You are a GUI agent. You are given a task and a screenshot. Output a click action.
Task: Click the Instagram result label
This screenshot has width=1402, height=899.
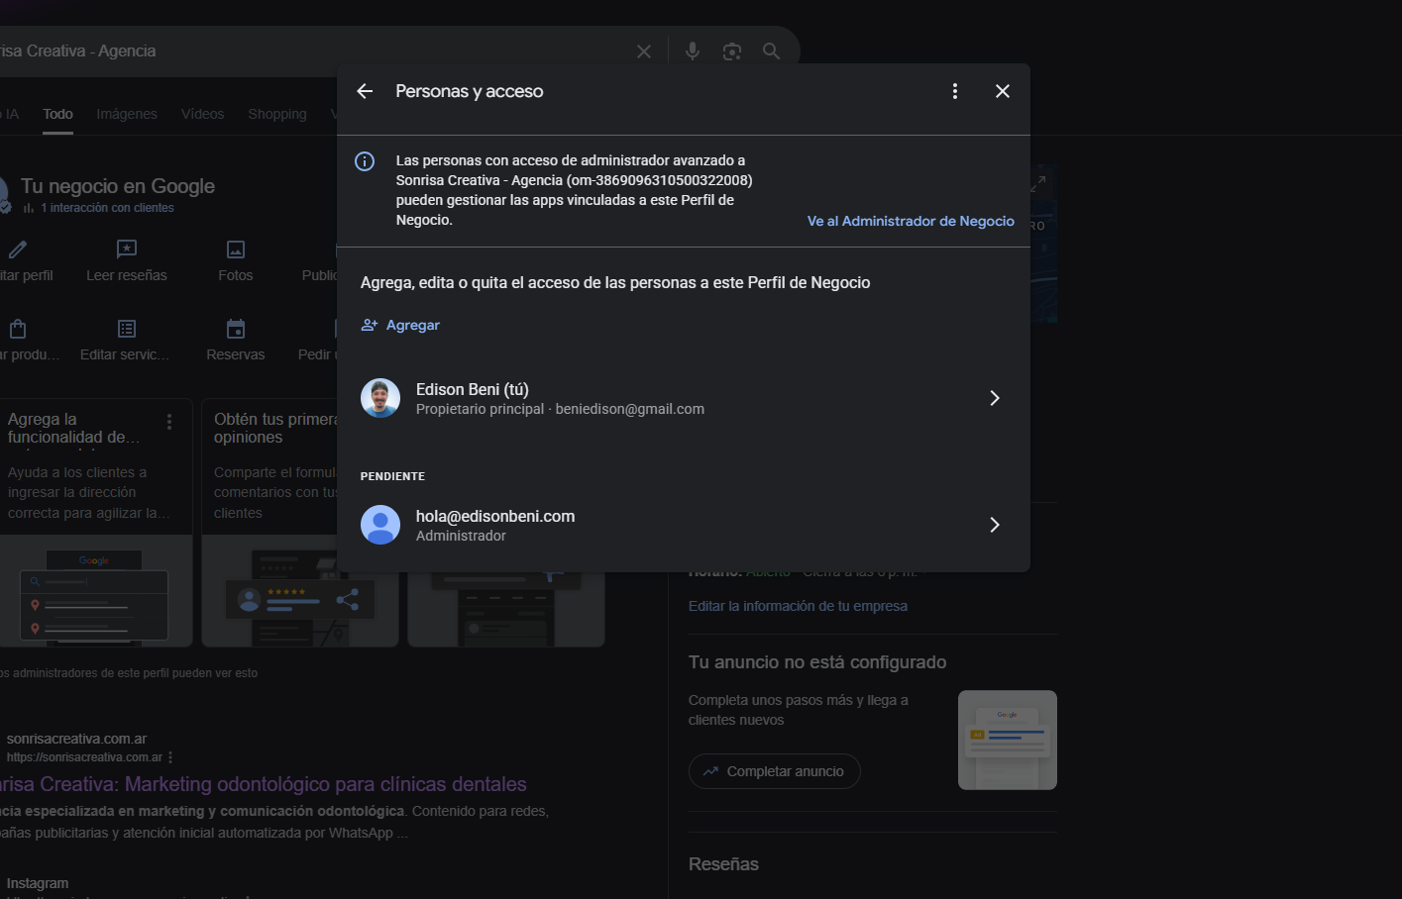[x=38, y=883]
